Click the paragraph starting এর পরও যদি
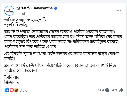Image resolution: width=127 pixels, height=96 pixels. coord(60,68)
